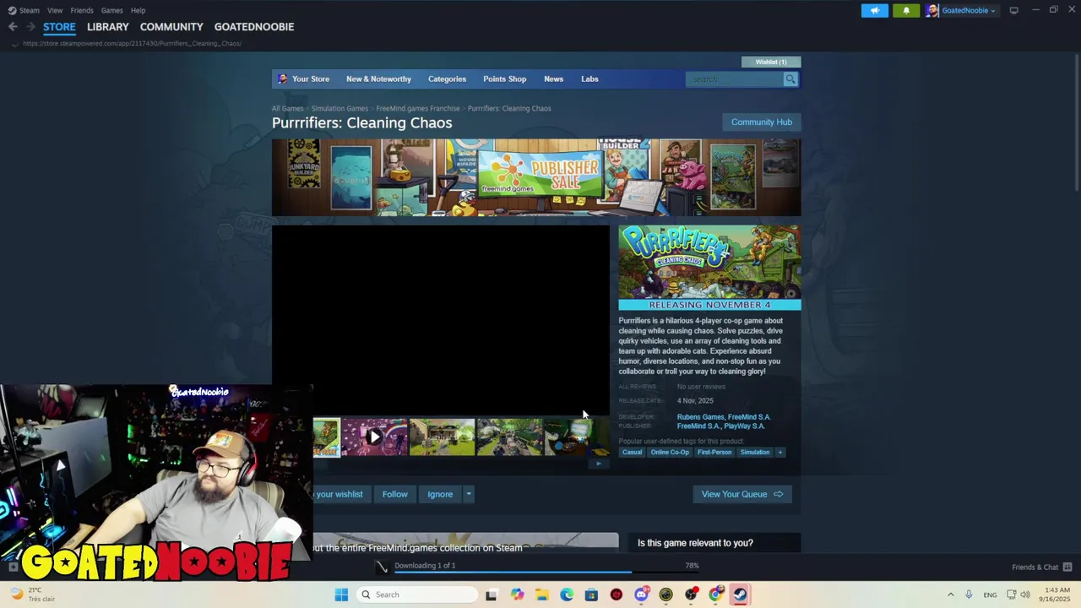Select the Casual tag

633,453
